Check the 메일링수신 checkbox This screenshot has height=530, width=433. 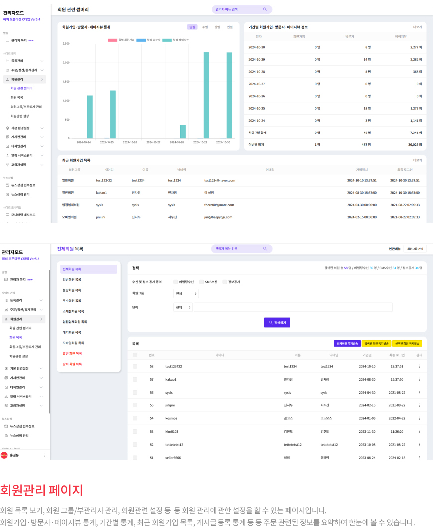(175, 282)
